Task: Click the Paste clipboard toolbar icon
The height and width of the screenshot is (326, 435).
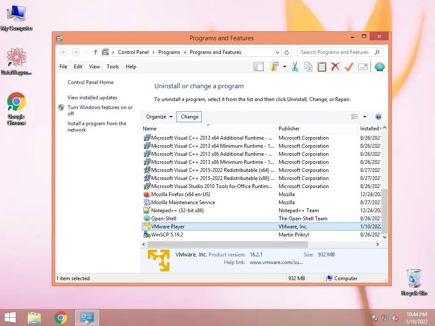Action: tap(322, 67)
